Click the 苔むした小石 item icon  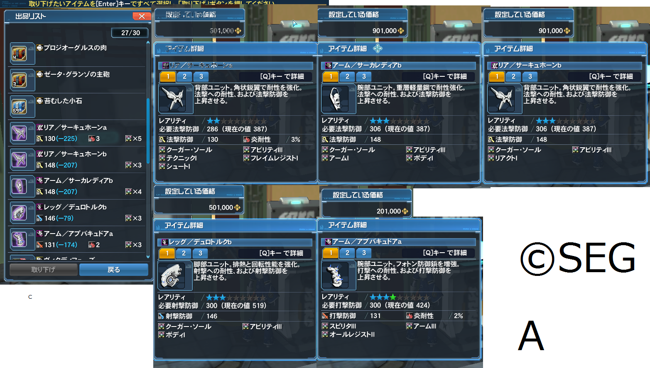(x=19, y=107)
